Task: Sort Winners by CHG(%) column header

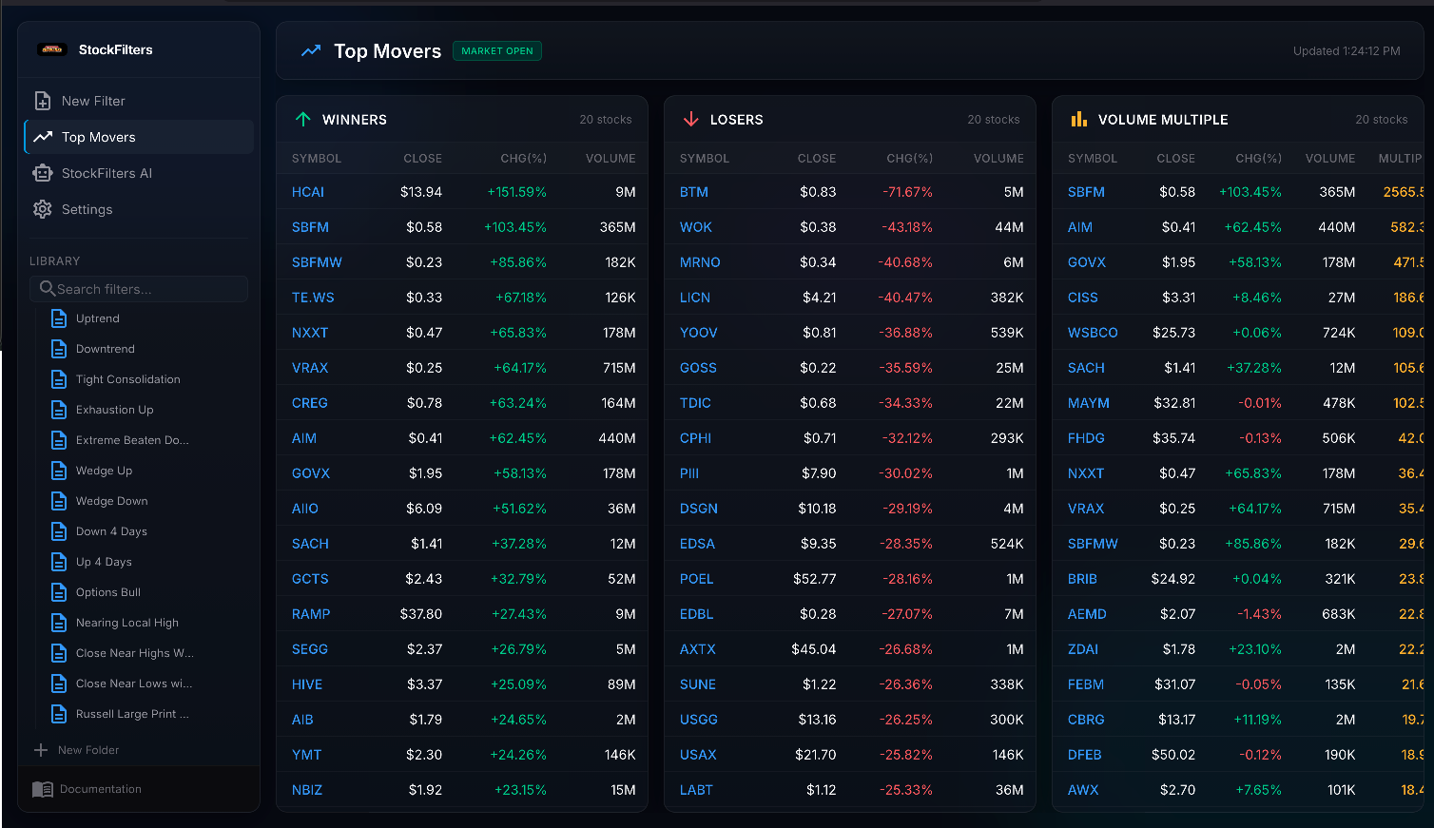Action: tap(524, 159)
